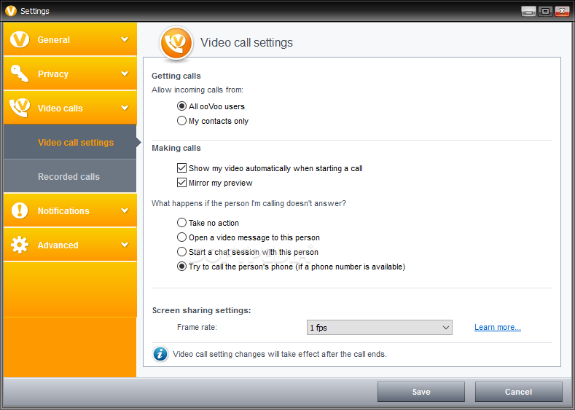The width and height of the screenshot is (575, 410).
Task: Click the key icon beside Privacy
Action: 20,74
